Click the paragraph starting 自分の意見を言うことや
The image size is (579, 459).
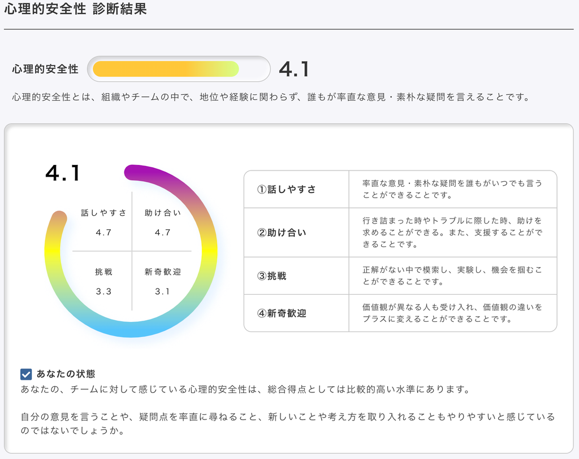point(288,423)
